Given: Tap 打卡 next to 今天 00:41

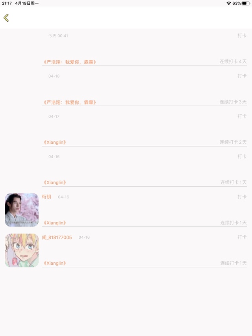Looking at the screenshot, I should click(242, 35).
